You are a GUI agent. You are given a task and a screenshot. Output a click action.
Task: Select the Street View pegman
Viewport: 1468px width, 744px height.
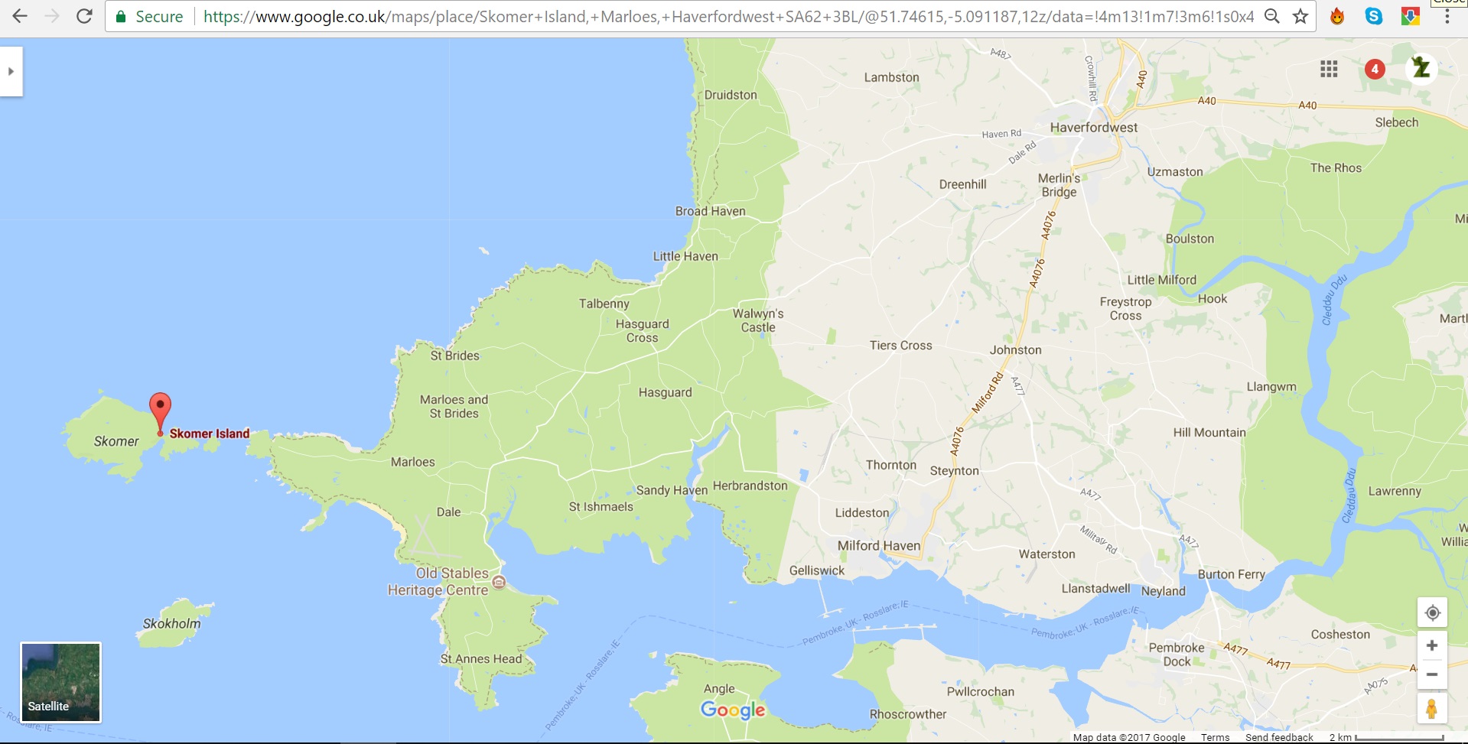[1431, 708]
